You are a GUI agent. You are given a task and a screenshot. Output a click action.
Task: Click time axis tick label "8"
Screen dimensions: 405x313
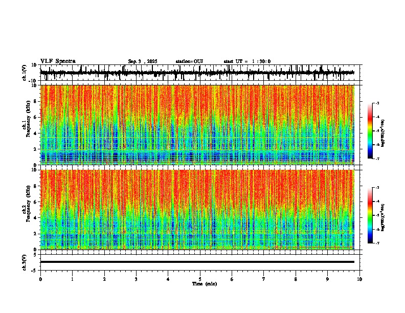coord(296,279)
